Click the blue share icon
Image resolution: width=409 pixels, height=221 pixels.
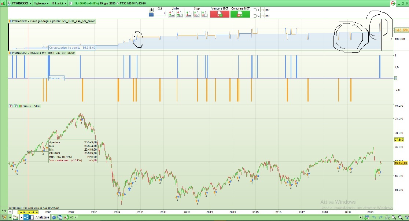[26, 217]
